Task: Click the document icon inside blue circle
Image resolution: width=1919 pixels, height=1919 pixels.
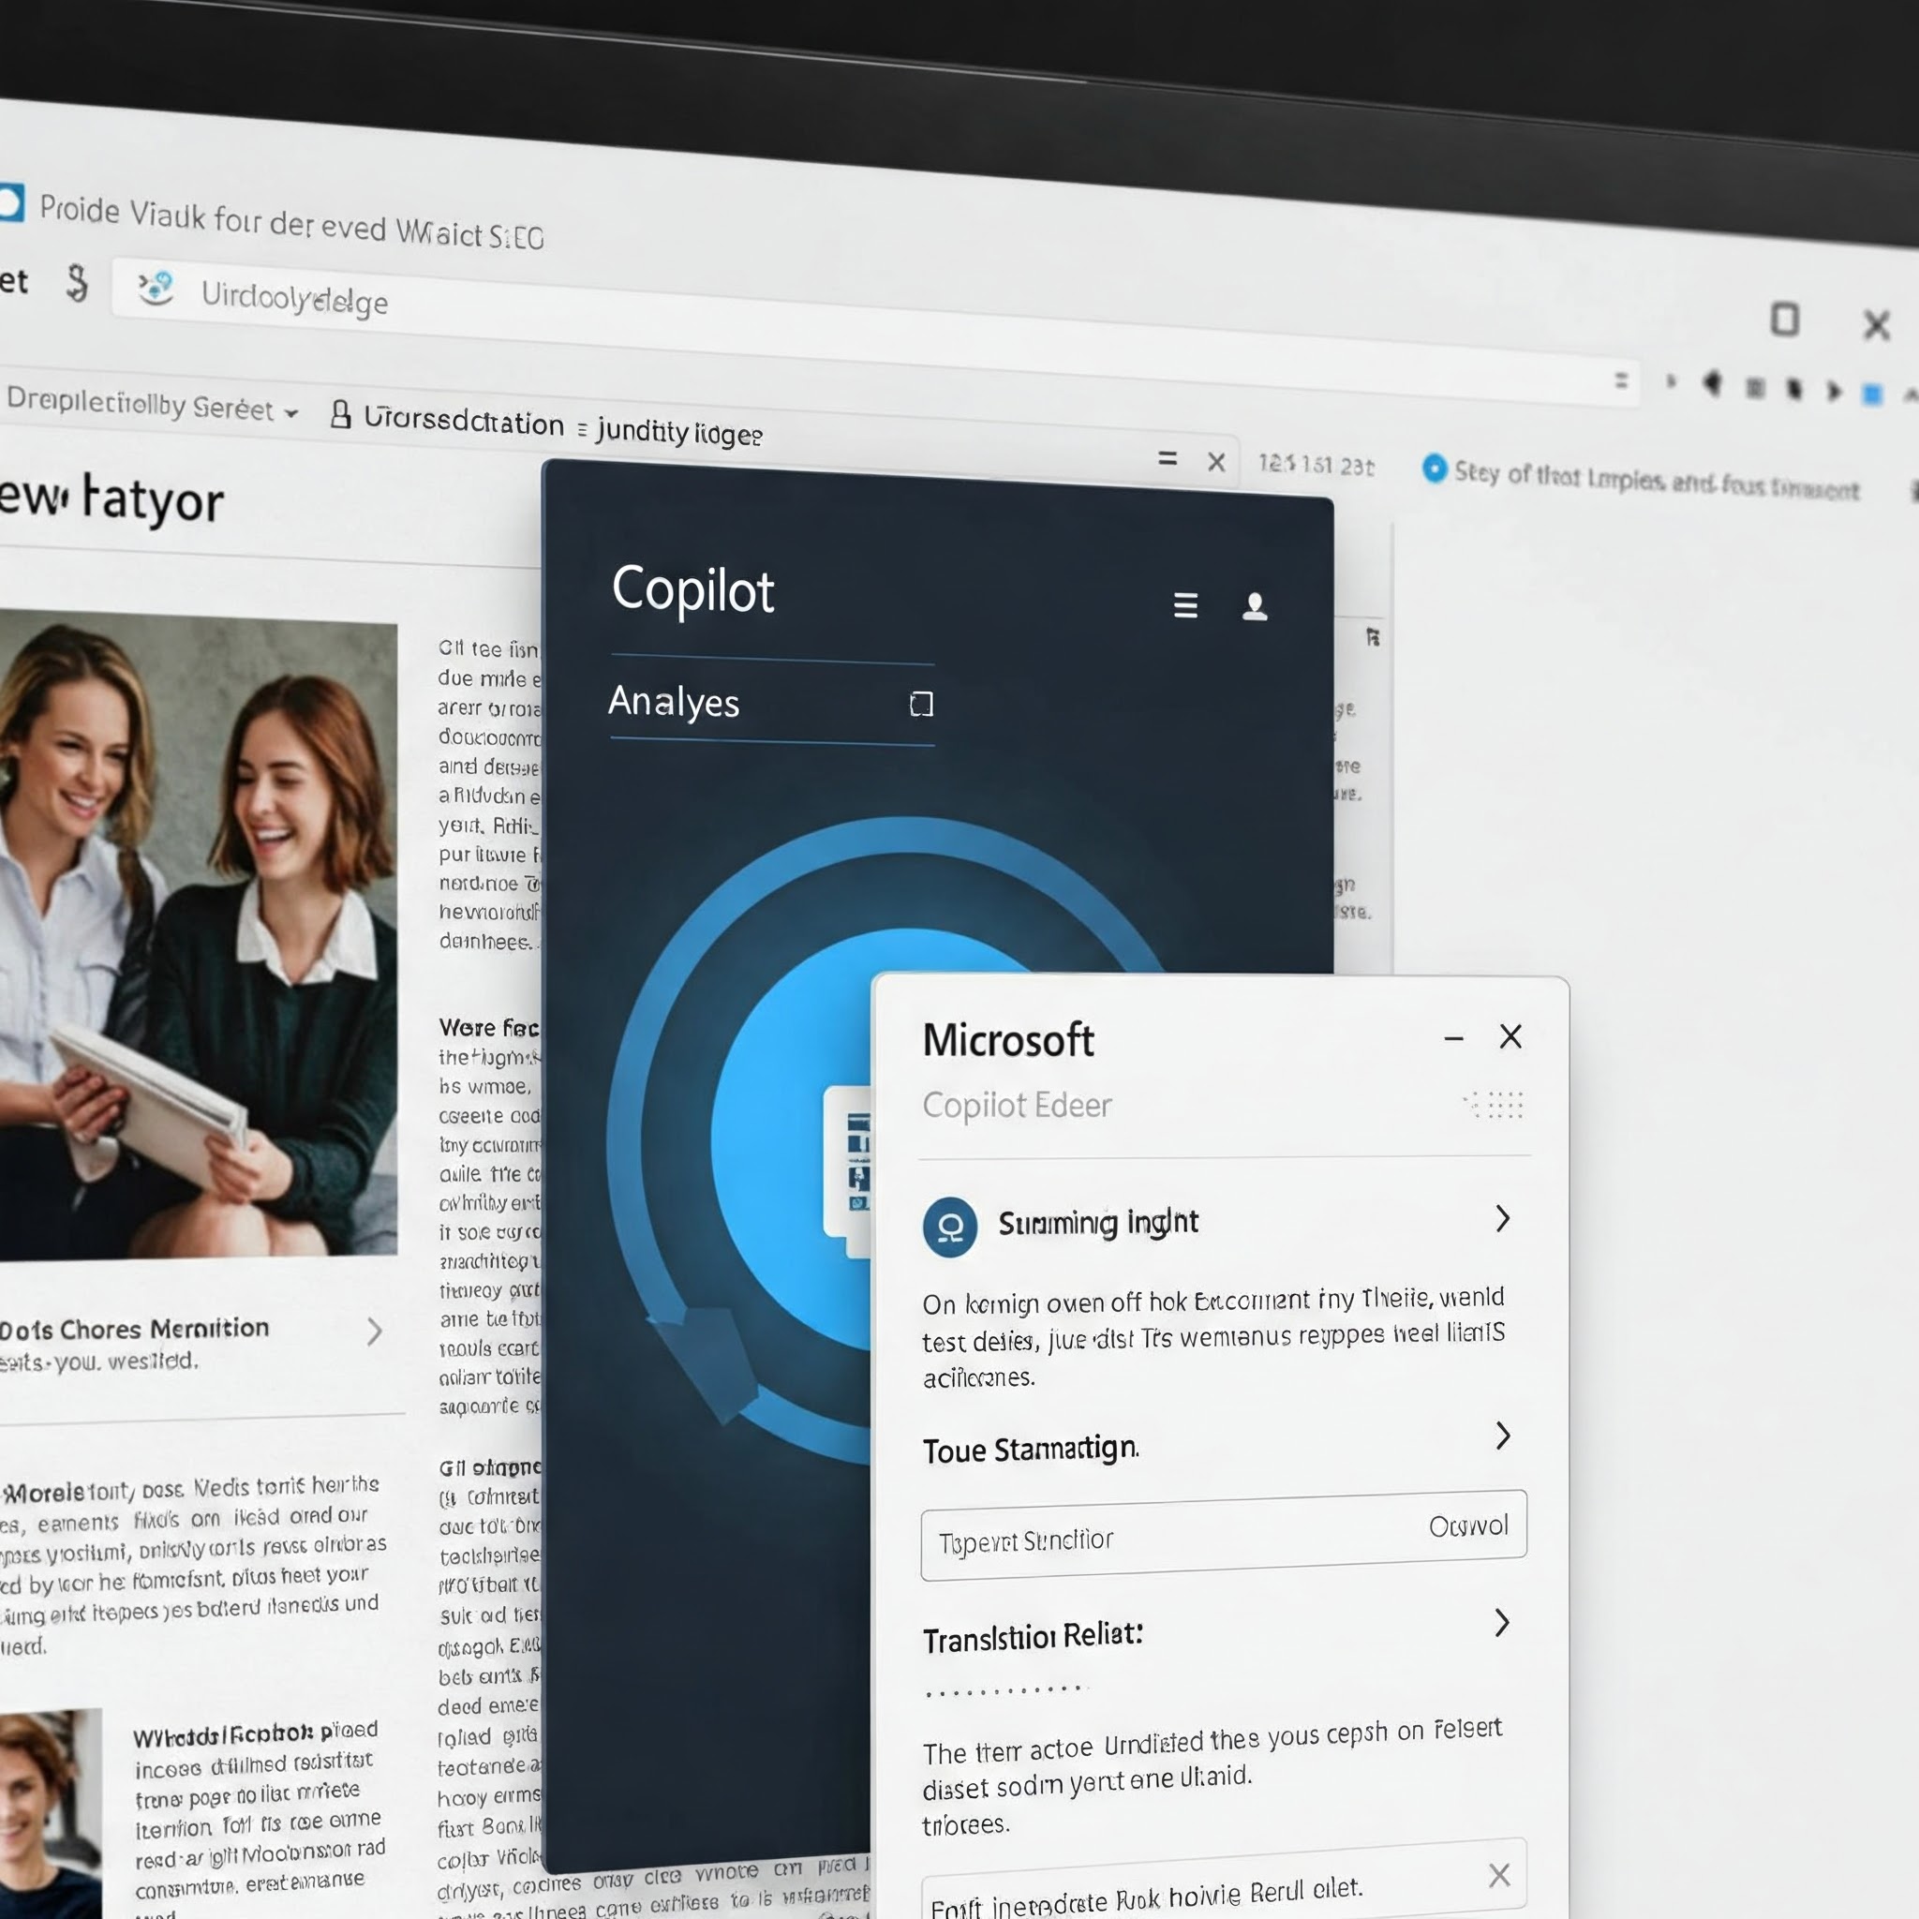Action: (849, 1172)
